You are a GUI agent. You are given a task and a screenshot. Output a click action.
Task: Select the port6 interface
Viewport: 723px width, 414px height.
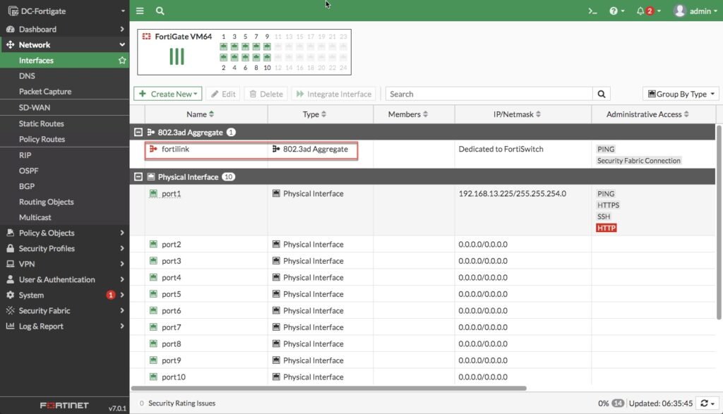tap(171, 311)
